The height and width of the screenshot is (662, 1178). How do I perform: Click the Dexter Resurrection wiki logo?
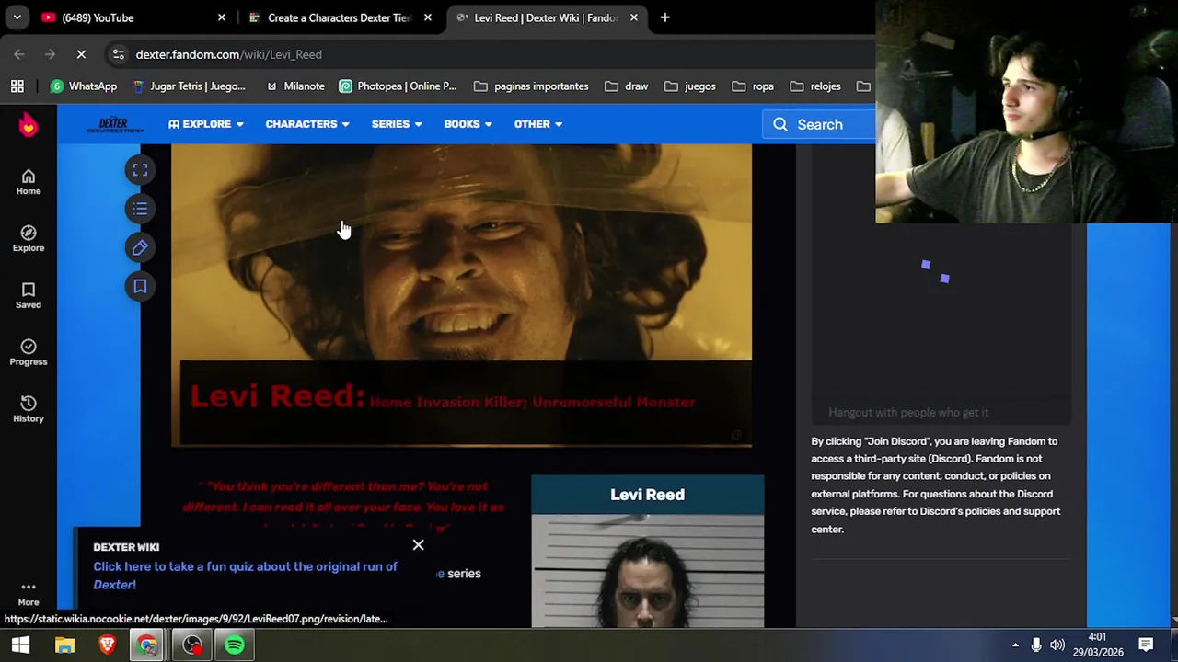(114, 124)
